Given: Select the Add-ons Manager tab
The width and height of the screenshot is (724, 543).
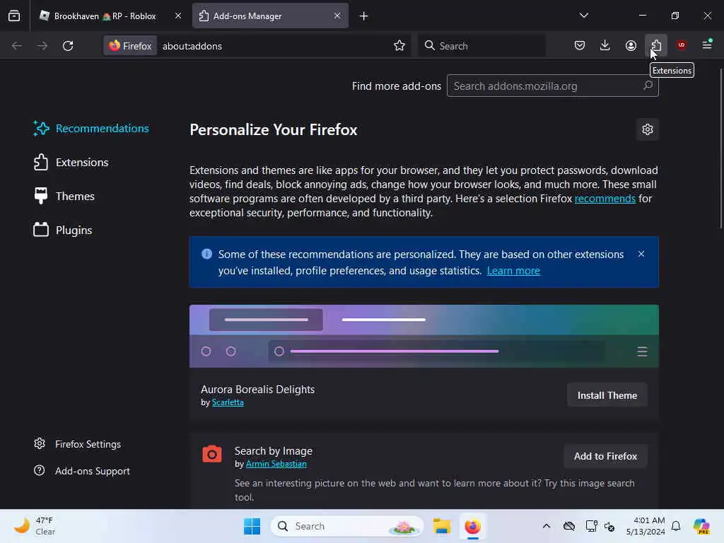Looking at the screenshot, I should pyautogui.click(x=270, y=16).
